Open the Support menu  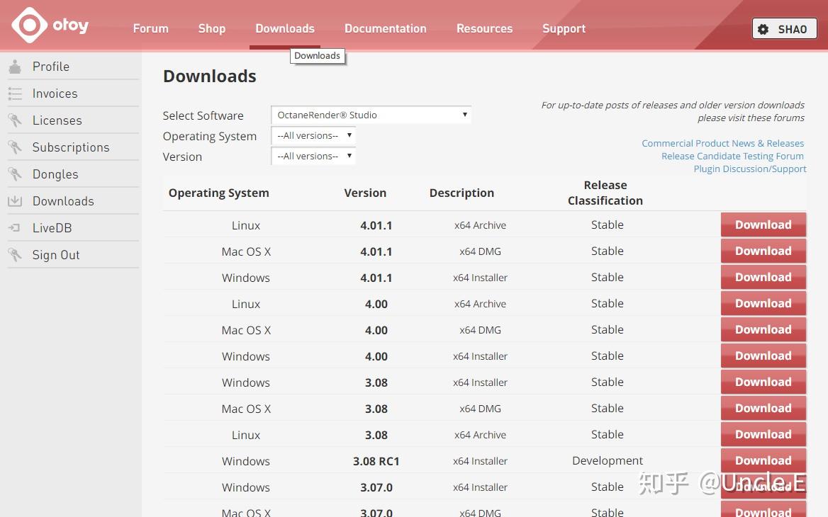[x=564, y=28]
